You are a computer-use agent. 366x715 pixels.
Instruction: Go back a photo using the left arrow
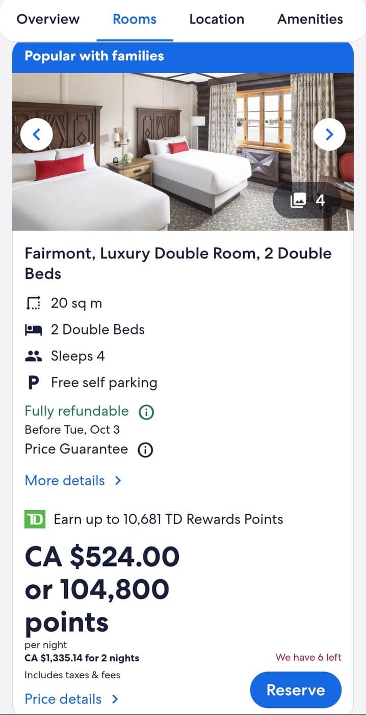pos(36,134)
